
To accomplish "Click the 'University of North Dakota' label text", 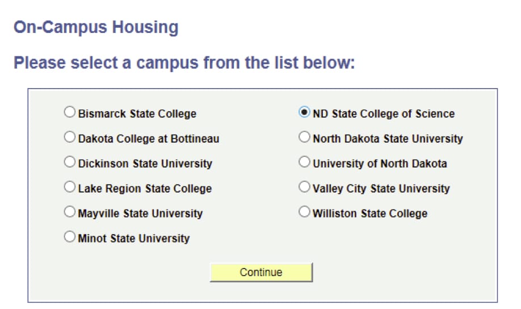I will (x=380, y=164).
